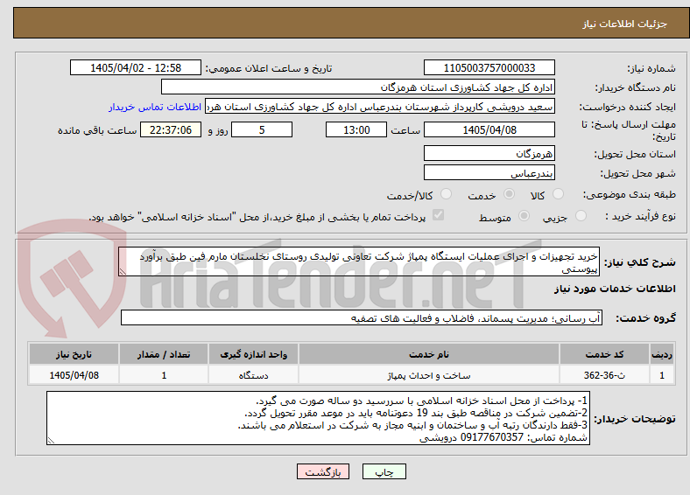
Task: Click the table date cell 1405/04/08
Action: click(x=74, y=375)
